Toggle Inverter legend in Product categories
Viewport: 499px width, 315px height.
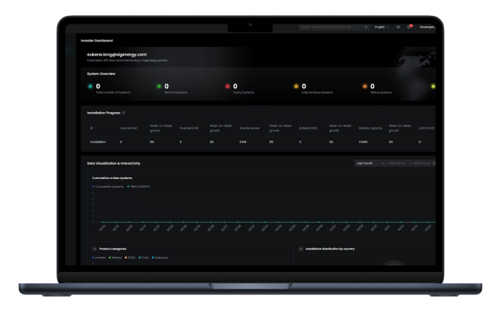(99, 258)
